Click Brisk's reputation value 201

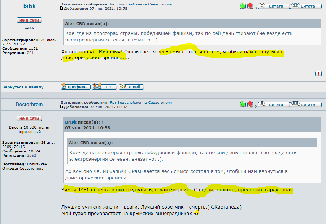pyautogui.click(x=30, y=53)
